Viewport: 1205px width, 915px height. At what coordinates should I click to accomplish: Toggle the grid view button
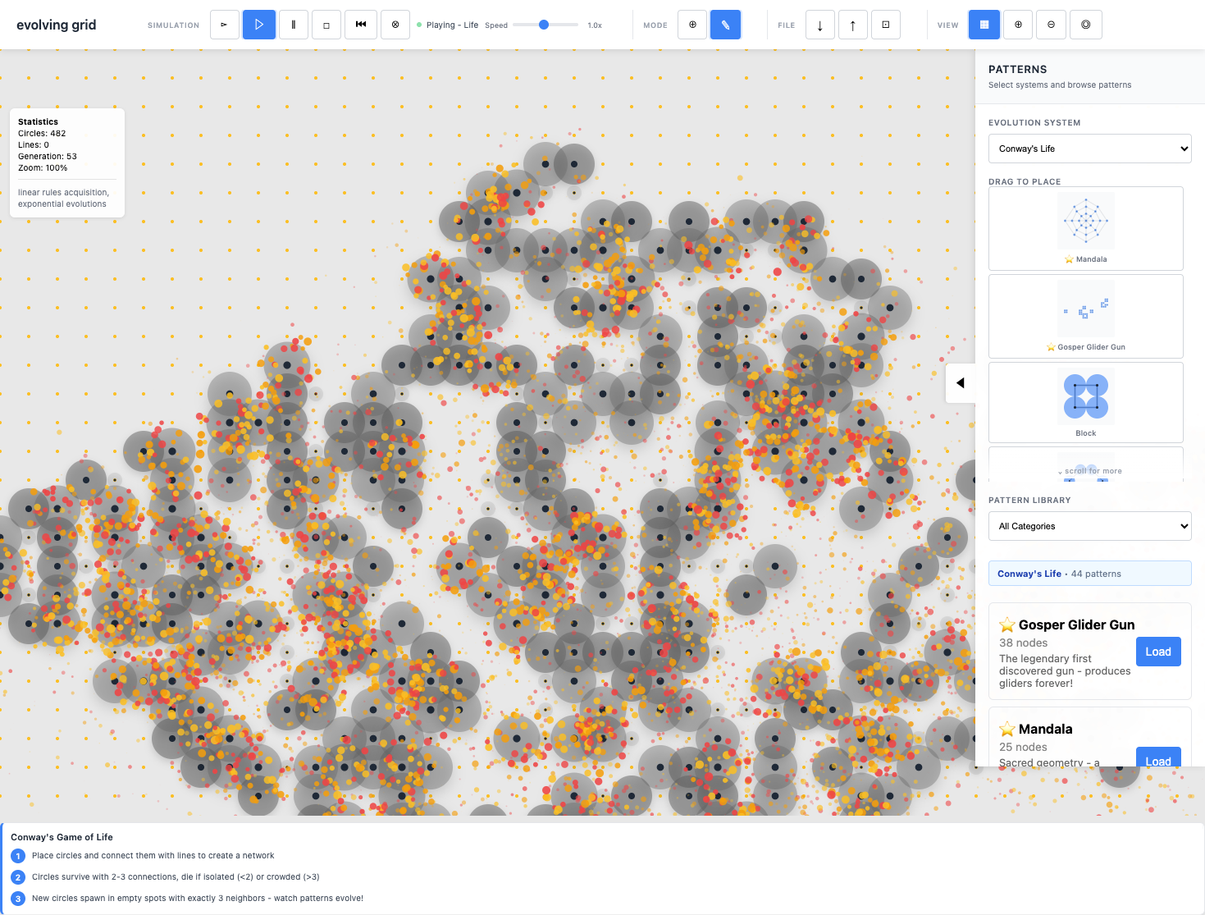click(984, 25)
